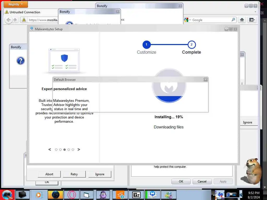Click the Abort button
267x200 pixels.
[x=49, y=174]
